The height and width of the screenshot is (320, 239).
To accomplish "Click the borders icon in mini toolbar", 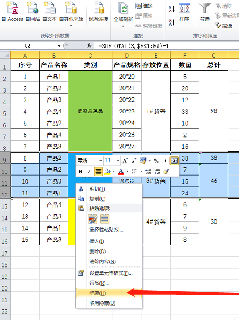I will pos(135,171).
